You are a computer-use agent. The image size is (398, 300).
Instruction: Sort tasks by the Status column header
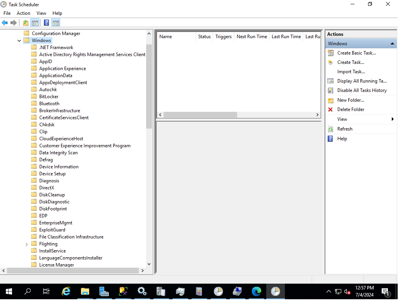coord(204,37)
